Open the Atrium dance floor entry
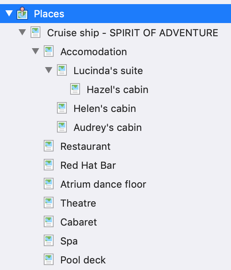The height and width of the screenshot is (270, 231). point(103,184)
